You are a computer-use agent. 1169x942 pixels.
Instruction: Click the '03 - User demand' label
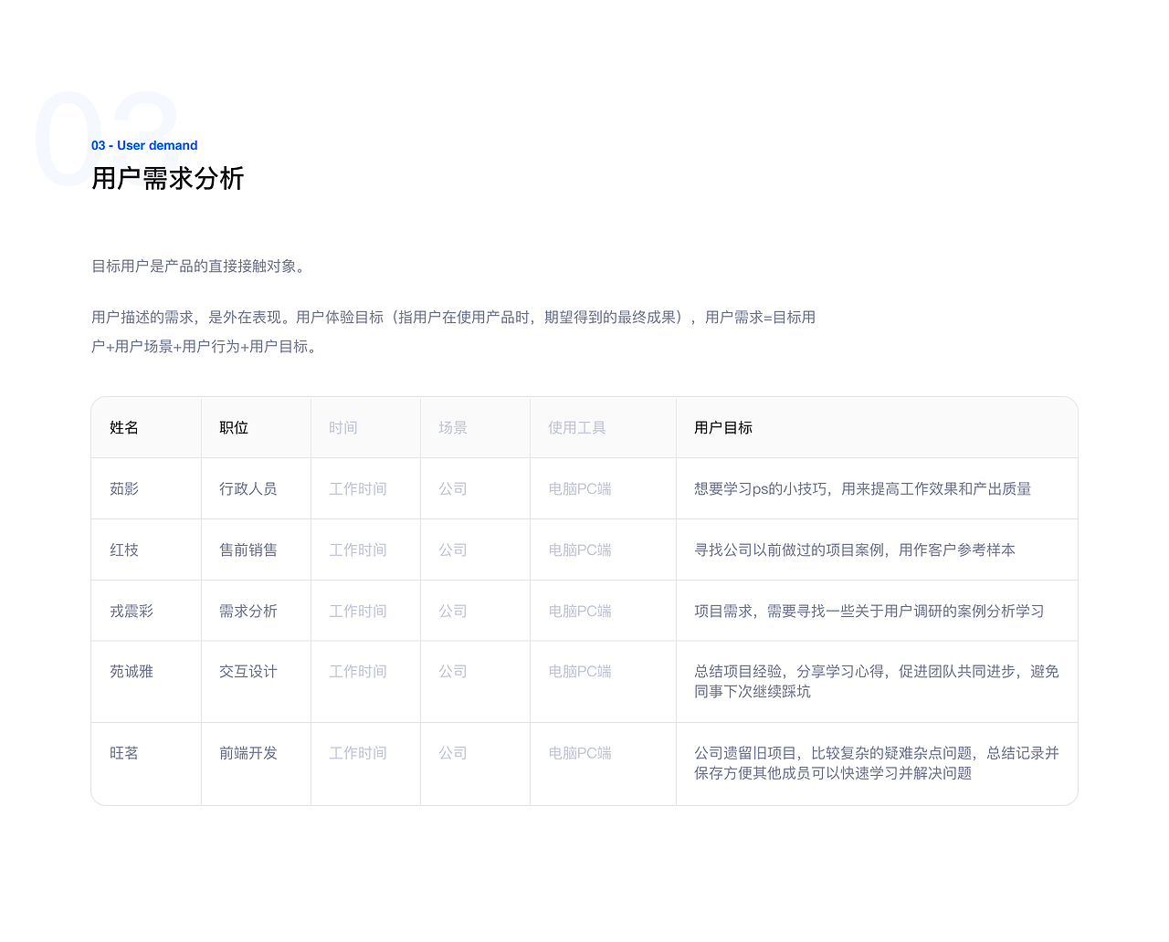tap(144, 145)
